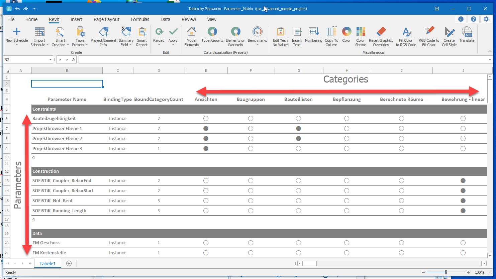Select the Color Sheme tool
496x279 pixels.
pos(361,32)
